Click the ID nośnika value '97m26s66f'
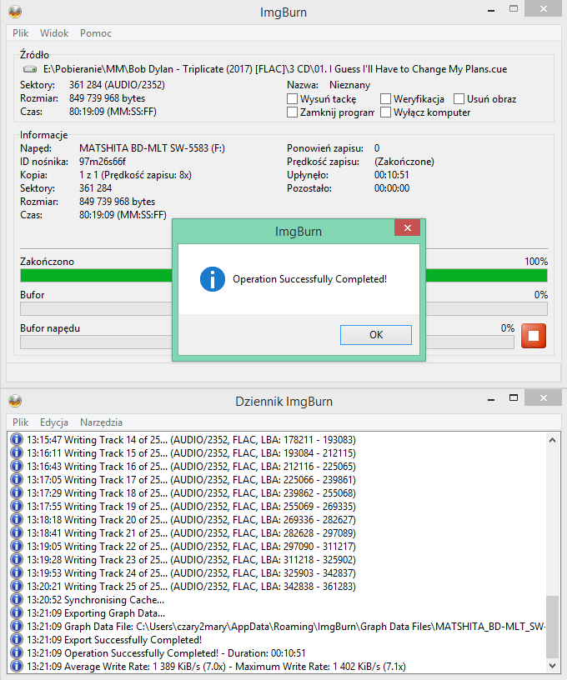Viewport: 567px width, 680px height. pos(103,162)
